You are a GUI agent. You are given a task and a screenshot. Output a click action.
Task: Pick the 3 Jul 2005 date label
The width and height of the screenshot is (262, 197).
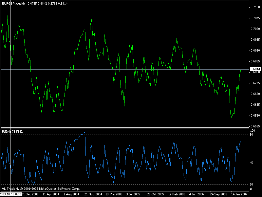click(x=133, y=194)
